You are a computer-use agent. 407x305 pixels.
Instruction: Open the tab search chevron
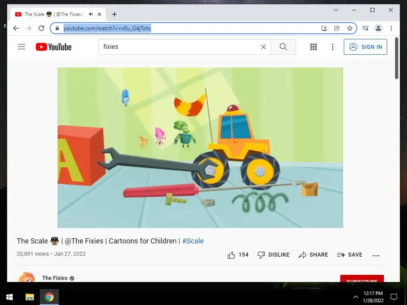tap(335, 10)
